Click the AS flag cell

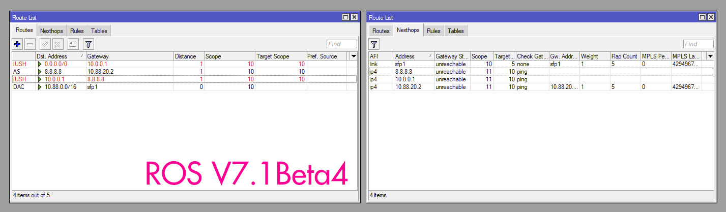point(23,72)
